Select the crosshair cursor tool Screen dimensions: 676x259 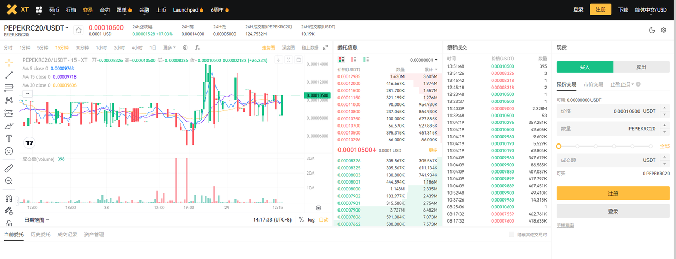click(8, 62)
